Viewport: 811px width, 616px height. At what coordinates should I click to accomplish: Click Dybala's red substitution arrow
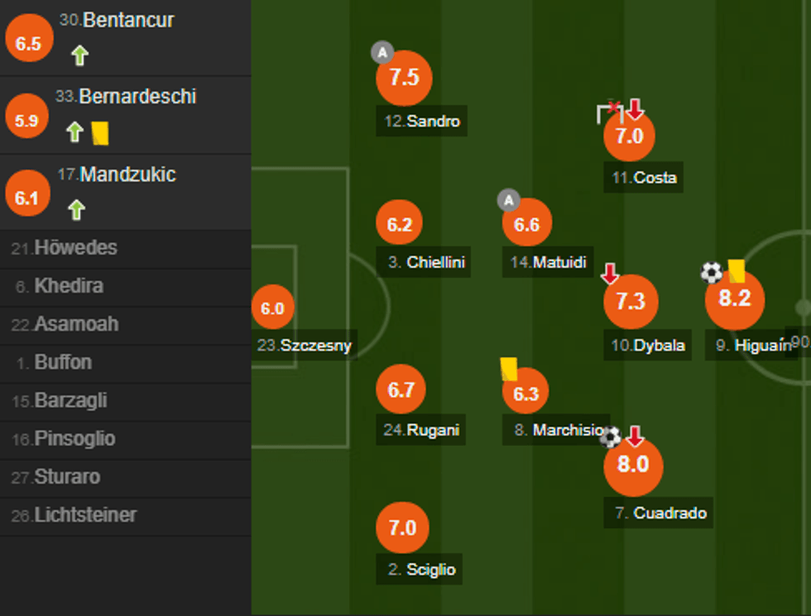(x=610, y=274)
